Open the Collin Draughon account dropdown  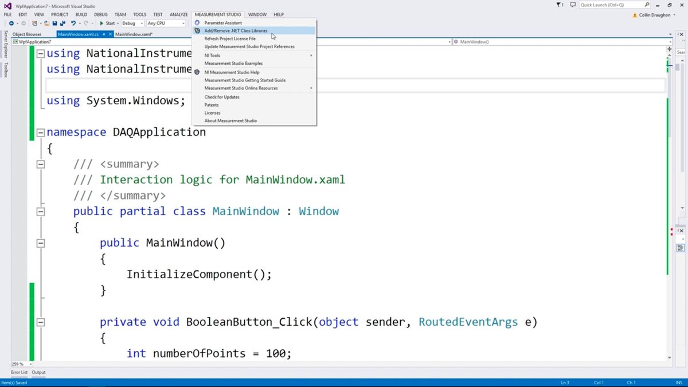coord(656,15)
